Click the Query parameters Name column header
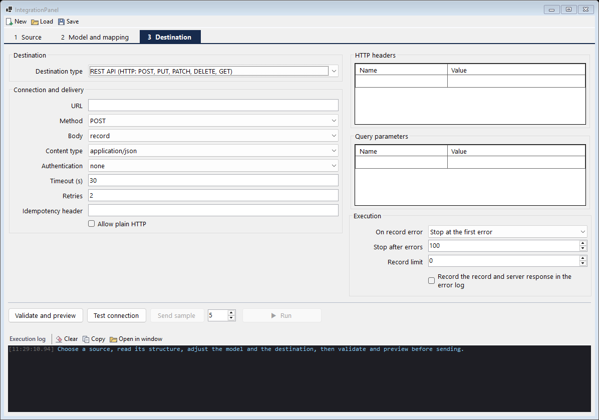The image size is (599, 420). (x=401, y=151)
